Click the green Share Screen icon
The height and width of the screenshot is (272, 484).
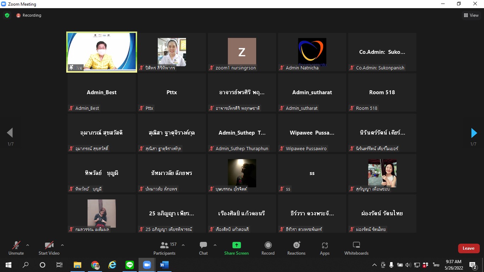236,245
